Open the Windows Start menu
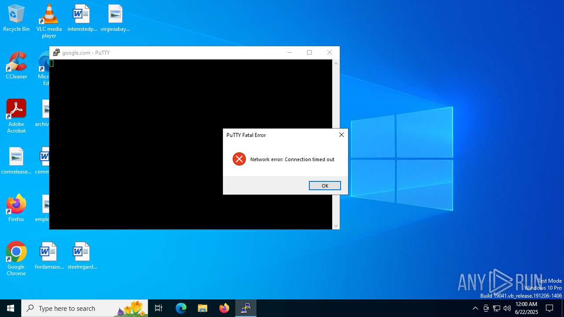Screen dimensions: 564x317 click(x=11, y=308)
